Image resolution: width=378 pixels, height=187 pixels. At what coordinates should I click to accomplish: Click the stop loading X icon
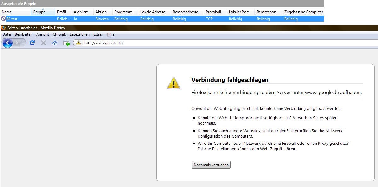[x=44, y=43]
